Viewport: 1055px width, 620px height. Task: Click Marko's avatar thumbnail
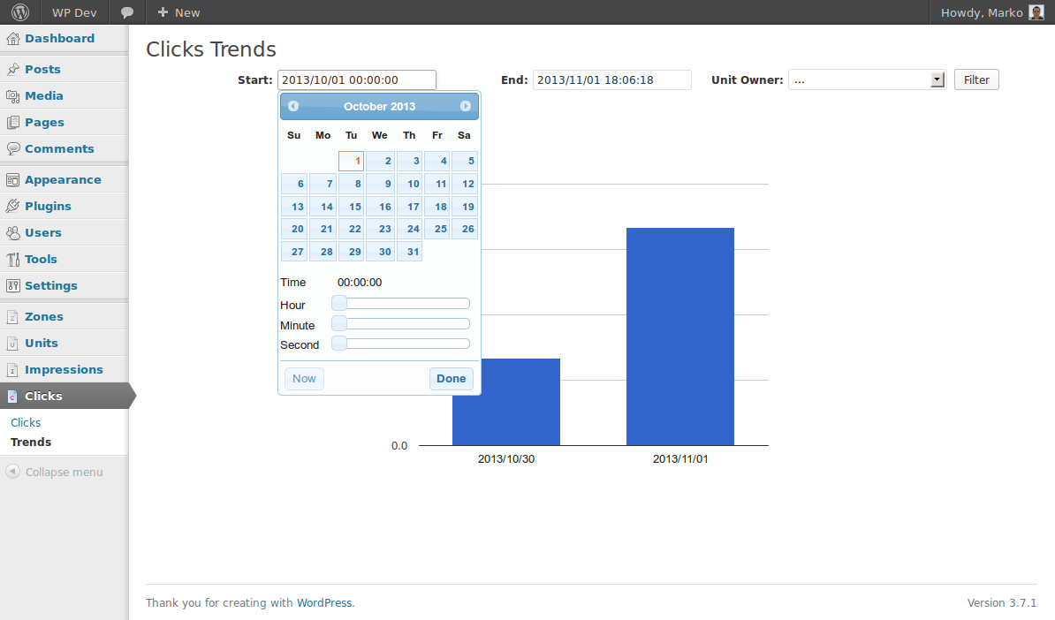(x=1036, y=12)
